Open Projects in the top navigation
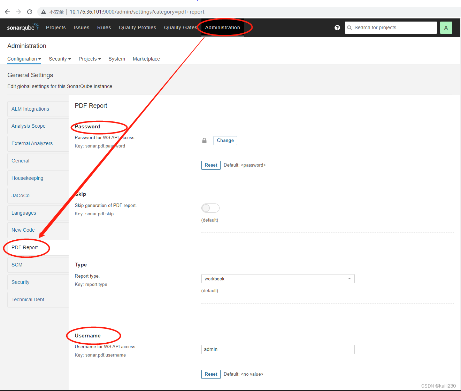 [56, 27]
